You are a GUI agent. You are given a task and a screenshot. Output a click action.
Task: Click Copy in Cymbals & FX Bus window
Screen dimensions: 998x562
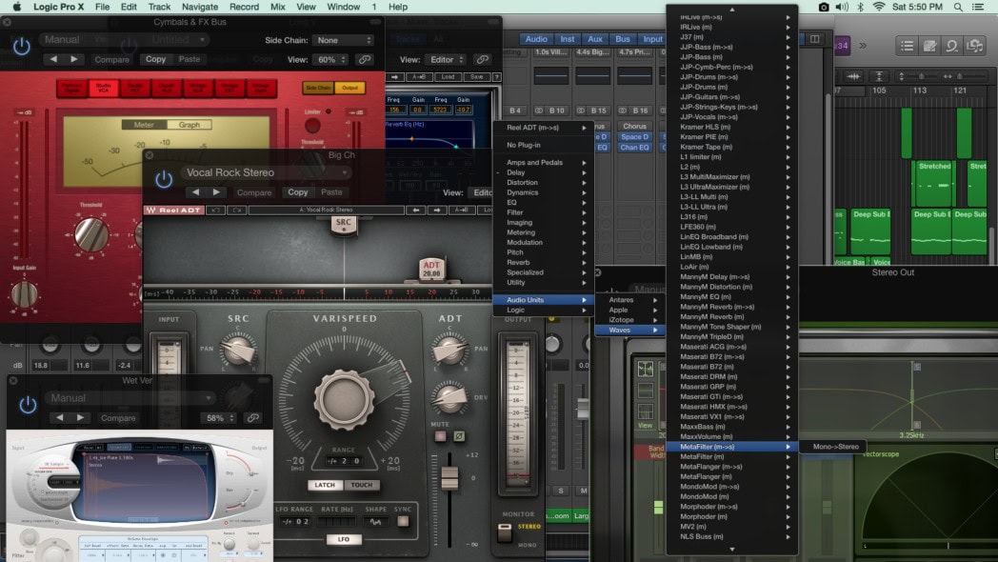(155, 59)
